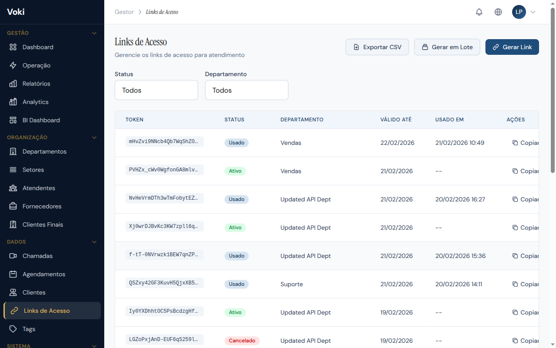Image resolution: width=556 pixels, height=348 pixels.
Task: Open the Atendentes section
Action: click(x=38, y=188)
